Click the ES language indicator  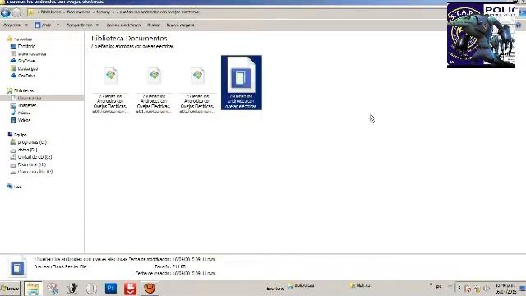(x=439, y=288)
